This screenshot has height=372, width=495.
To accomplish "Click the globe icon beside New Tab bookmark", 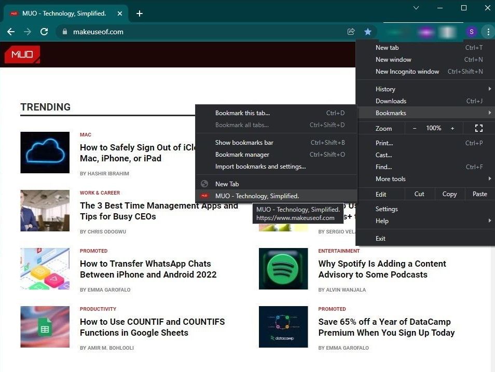I will [x=204, y=184].
